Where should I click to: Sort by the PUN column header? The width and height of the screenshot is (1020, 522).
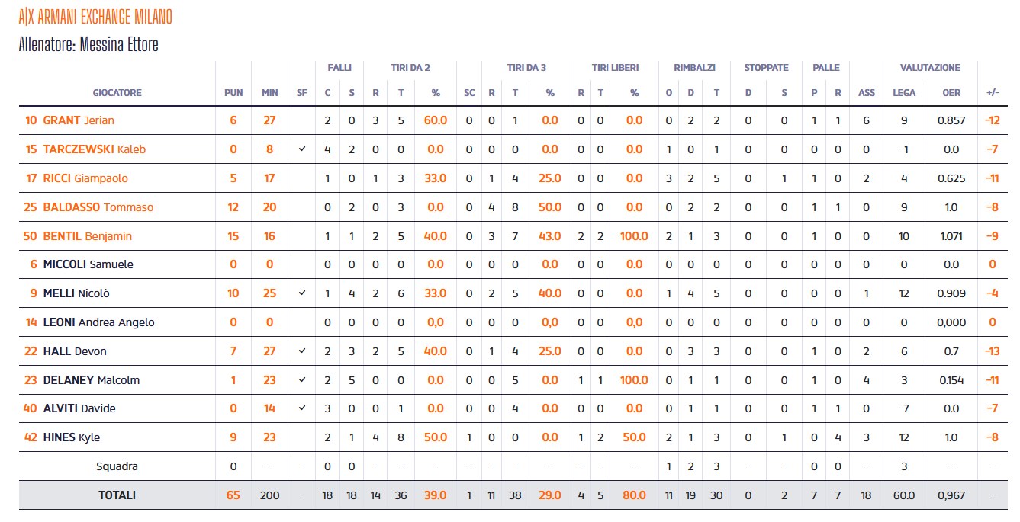233,93
